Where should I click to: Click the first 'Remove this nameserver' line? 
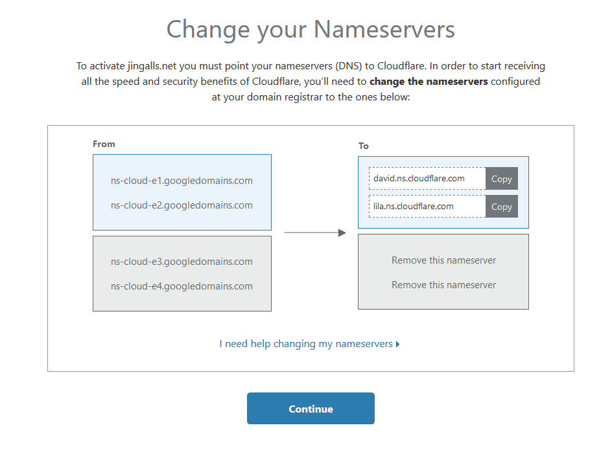(444, 260)
